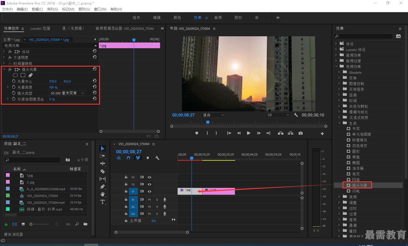
Task: Open the 适合 zoom level dropdown
Action: [x=213, y=115]
